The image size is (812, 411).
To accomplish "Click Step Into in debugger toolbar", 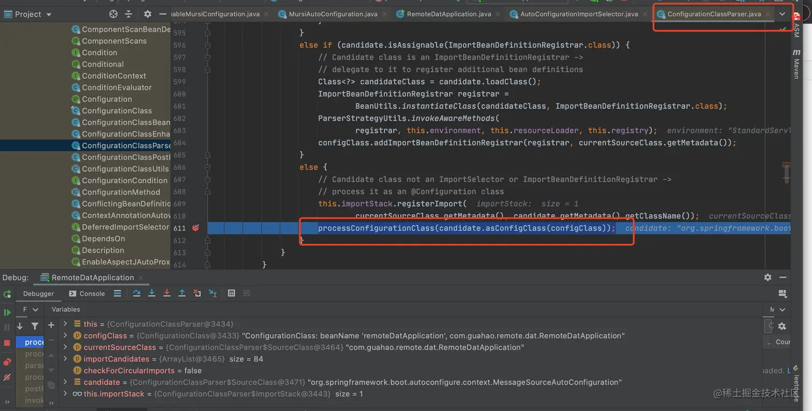I will tap(151, 293).
